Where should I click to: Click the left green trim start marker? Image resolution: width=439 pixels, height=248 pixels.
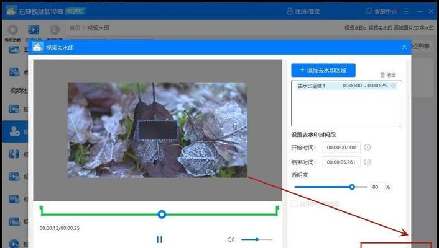point(42,211)
